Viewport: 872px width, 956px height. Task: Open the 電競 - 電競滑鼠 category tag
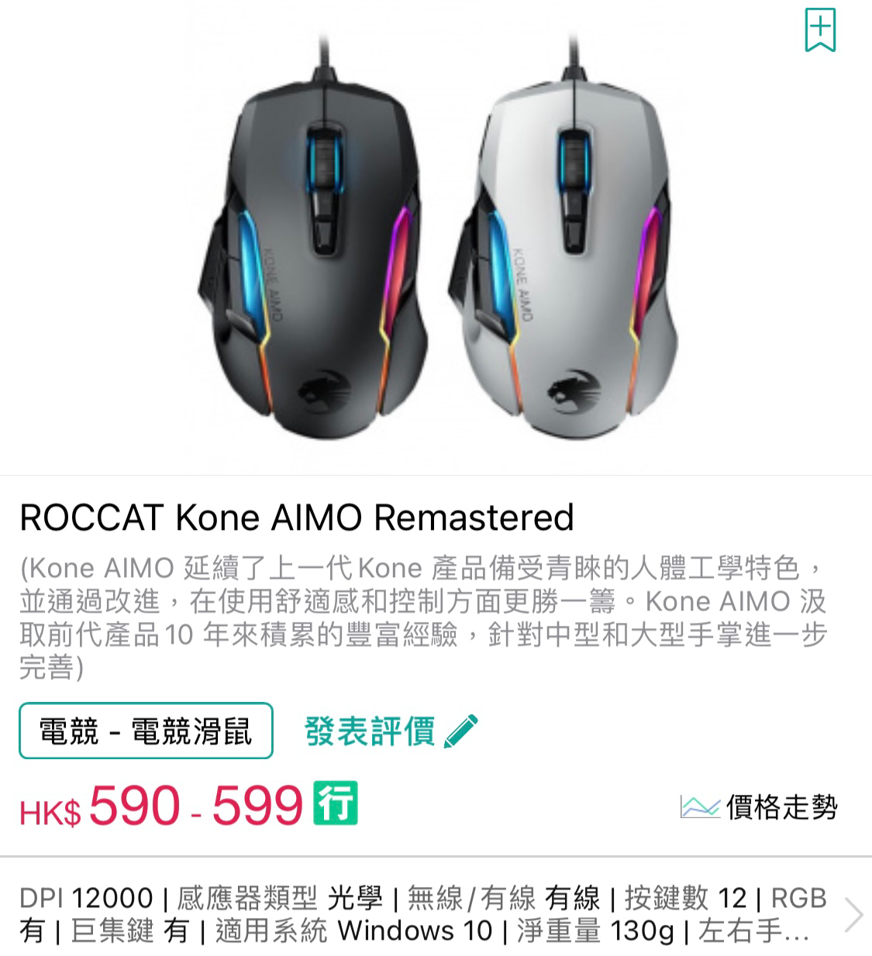146,731
